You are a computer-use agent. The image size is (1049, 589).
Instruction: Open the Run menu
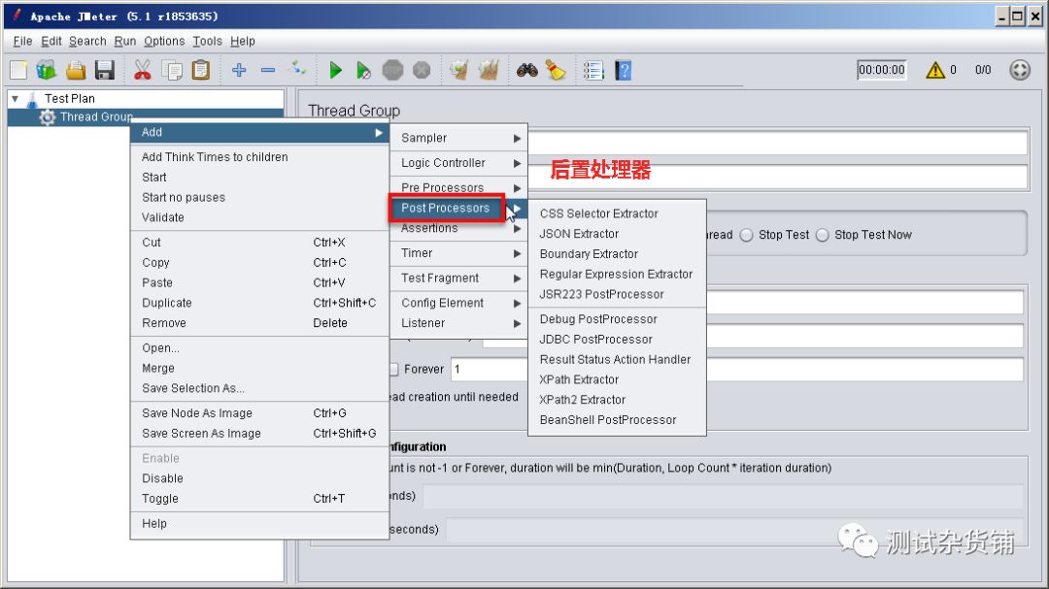tap(125, 41)
